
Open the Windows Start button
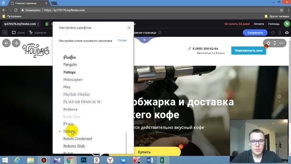pos(5,160)
